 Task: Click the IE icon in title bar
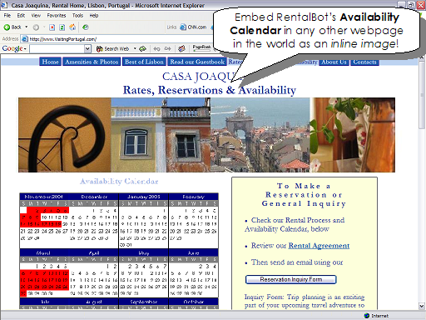(3, 5)
